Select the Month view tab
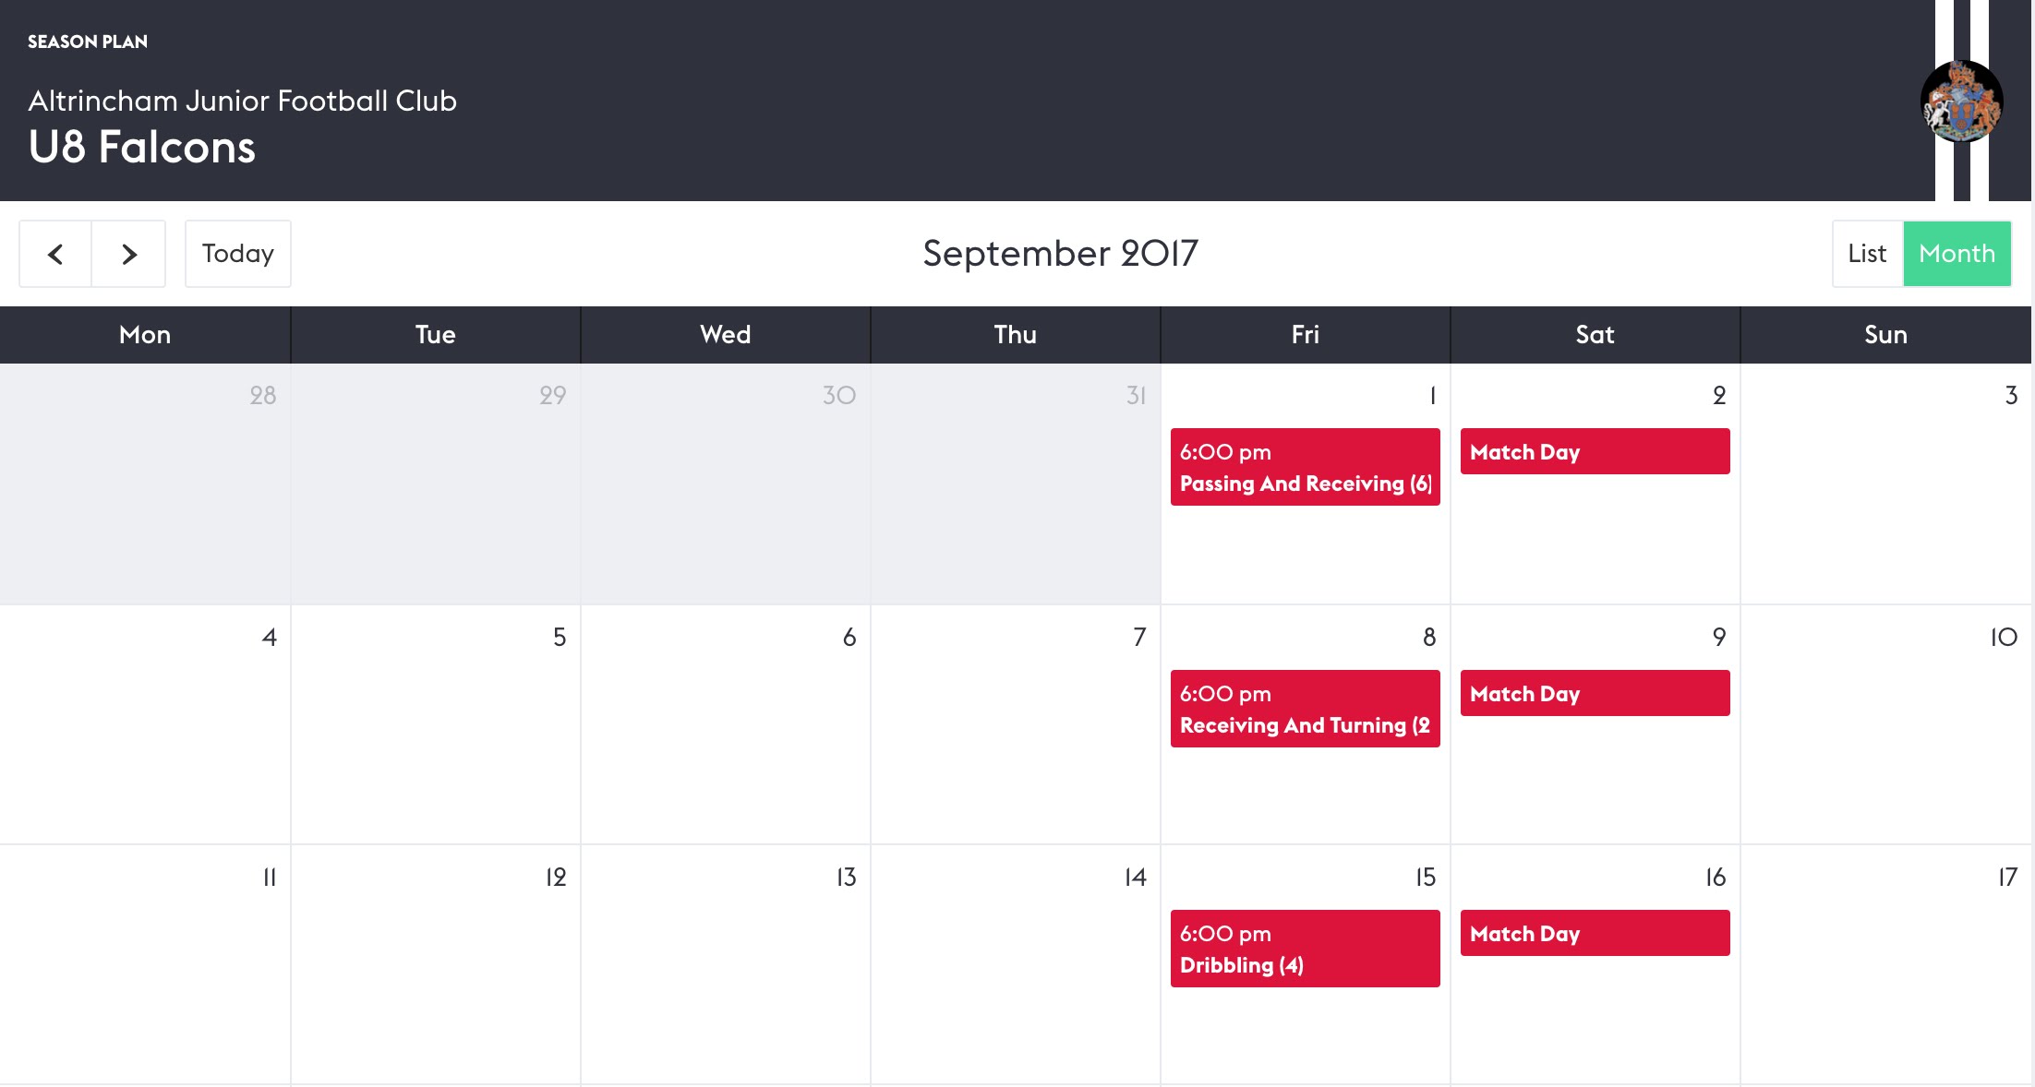Screen dimensions: 2035x1087 click(1957, 254)
